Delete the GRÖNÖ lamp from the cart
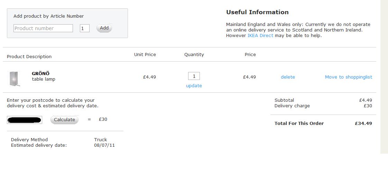The height and width of the screenshot is (172, 388). coord(288,77)
